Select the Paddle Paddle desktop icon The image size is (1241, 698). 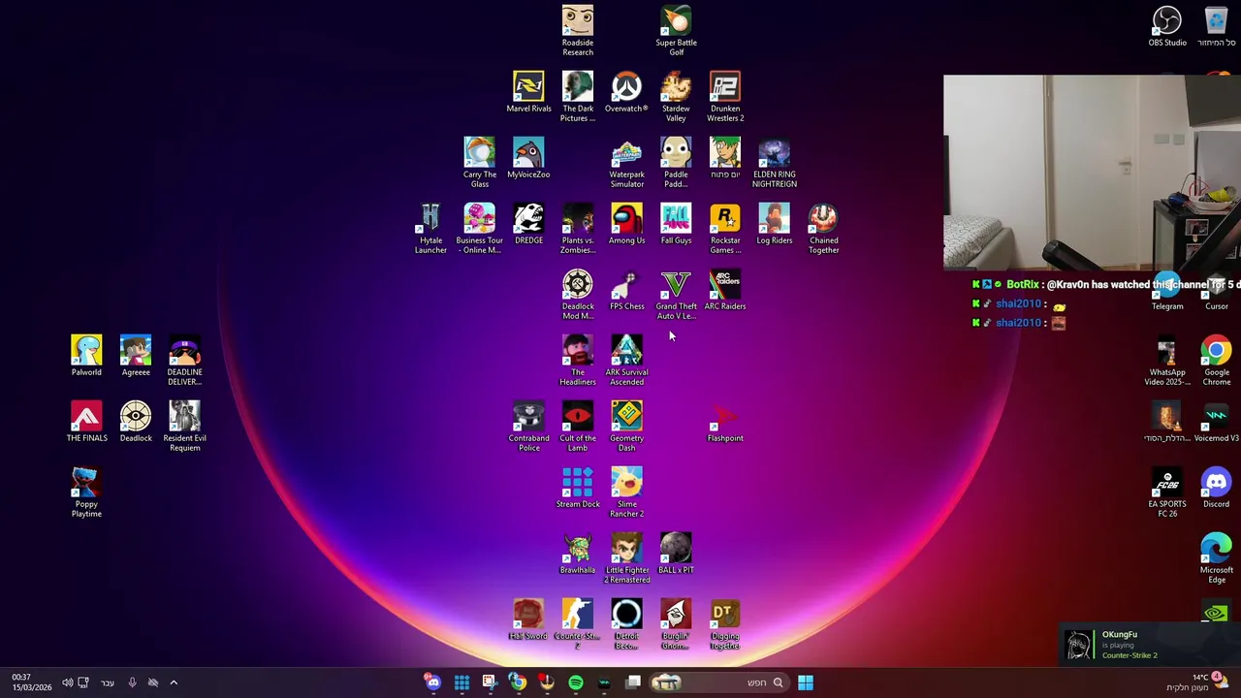pyautogui.click(x=676, y=163)
